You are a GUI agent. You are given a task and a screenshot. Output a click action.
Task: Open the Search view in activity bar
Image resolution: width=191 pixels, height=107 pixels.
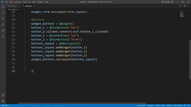click(3, 12)
